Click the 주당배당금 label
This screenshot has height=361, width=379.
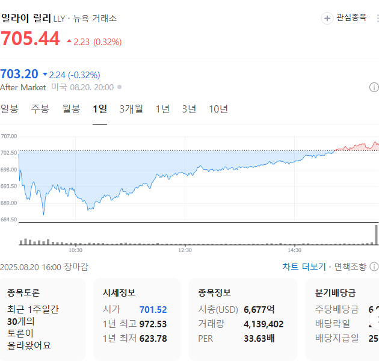[337, 309]
